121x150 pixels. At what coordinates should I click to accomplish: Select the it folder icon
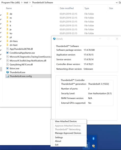pos(7,26)
